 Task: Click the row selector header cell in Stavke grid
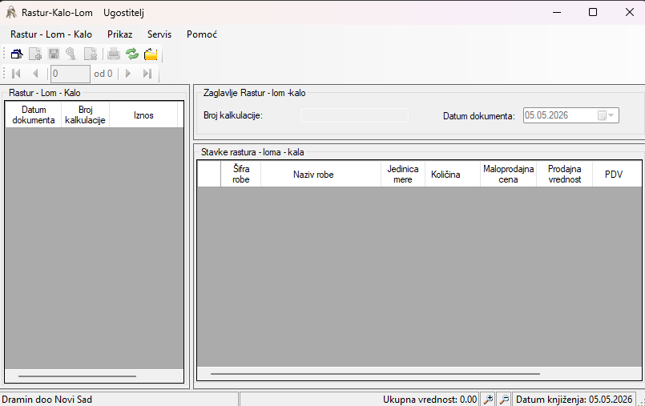pyautogui.click(x=209, y=175)
